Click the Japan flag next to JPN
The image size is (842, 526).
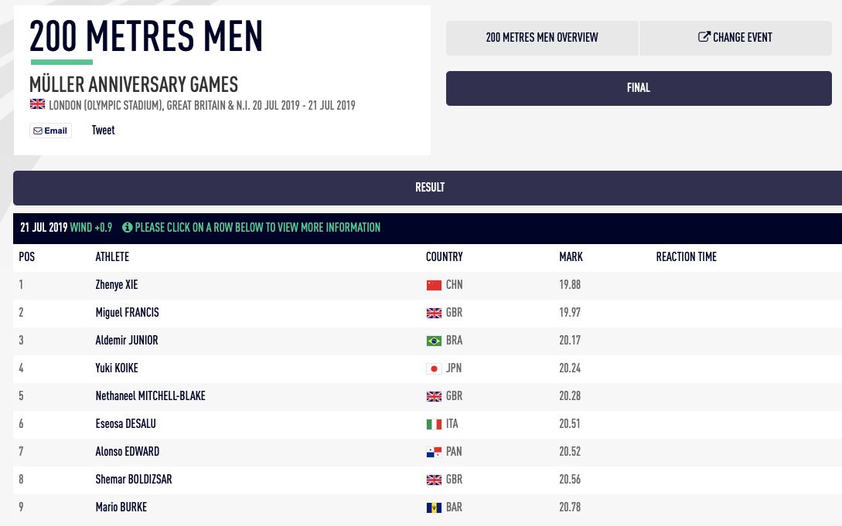(434, 369)
